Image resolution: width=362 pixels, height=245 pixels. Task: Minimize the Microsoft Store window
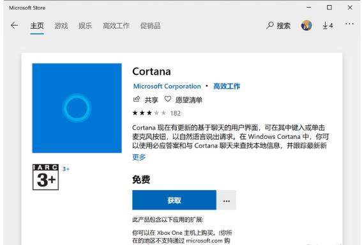(x=309, y=8)
